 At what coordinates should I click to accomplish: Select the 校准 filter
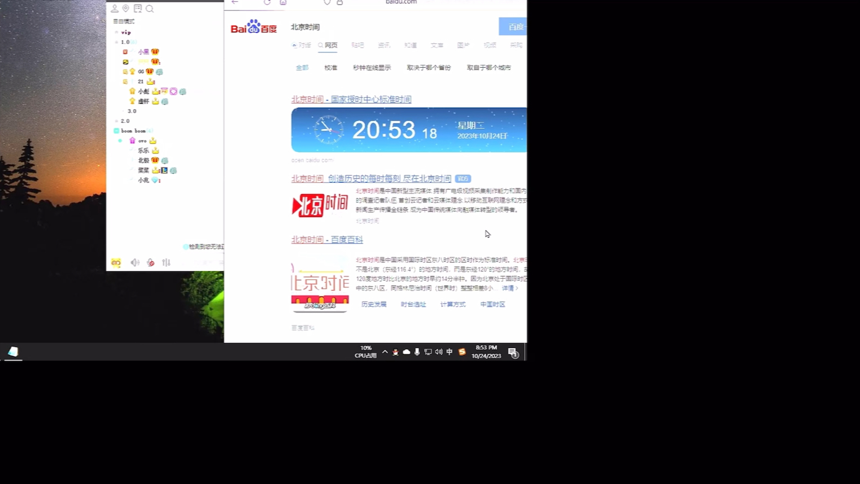pos(331,68)
